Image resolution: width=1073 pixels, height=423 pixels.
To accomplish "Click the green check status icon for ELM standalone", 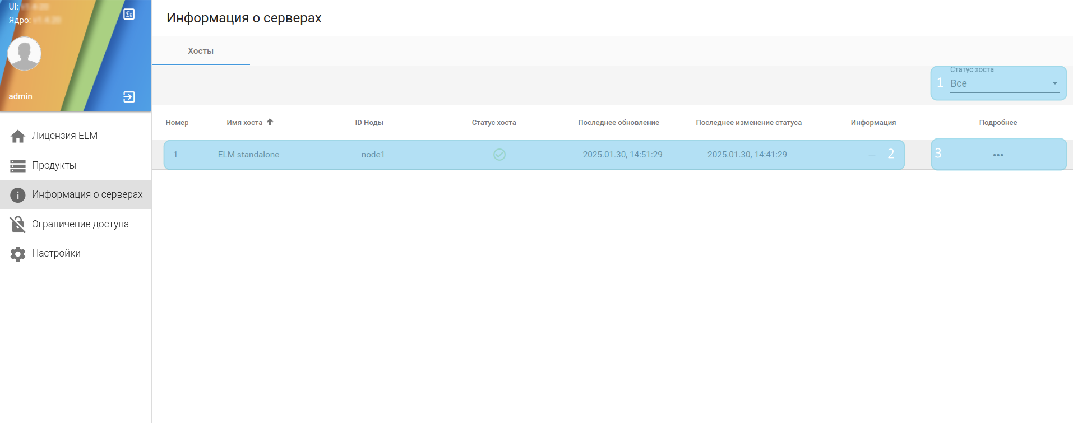I will (x=499, y=155).
